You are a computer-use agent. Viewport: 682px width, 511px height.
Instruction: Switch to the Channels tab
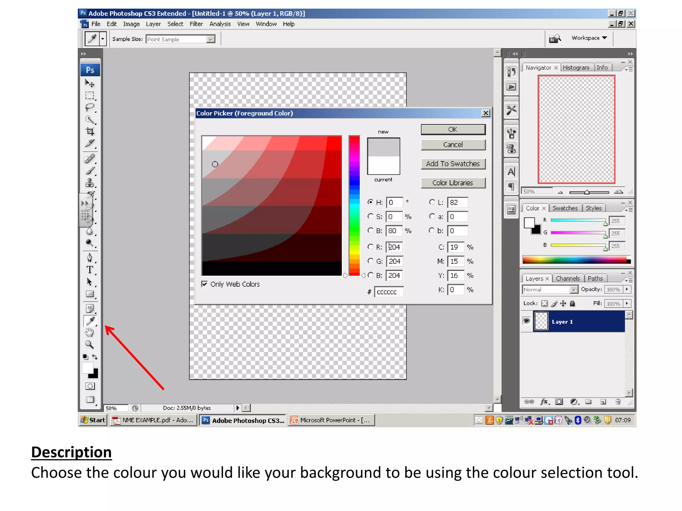568,278
